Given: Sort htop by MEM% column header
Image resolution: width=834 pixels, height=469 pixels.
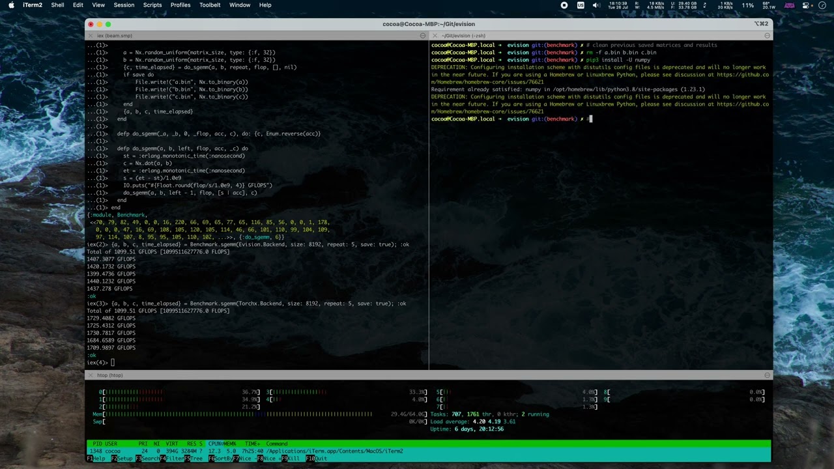Looking at the screenshot, I should click(231, 444).
